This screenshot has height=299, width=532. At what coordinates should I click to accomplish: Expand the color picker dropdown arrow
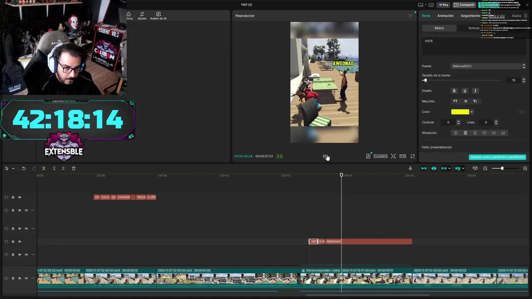point(471,112)
